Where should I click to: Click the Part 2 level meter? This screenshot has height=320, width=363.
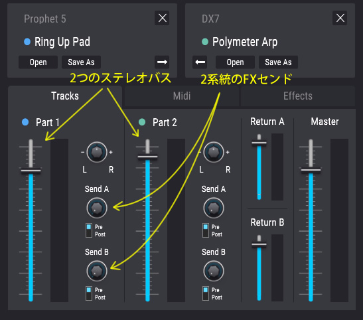[176, 220]
